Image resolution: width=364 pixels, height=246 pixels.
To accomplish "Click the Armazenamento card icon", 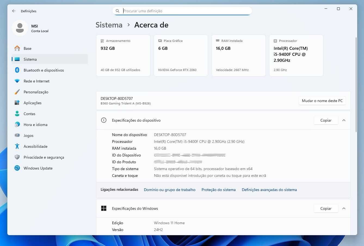I will click(x=102, y=41).
